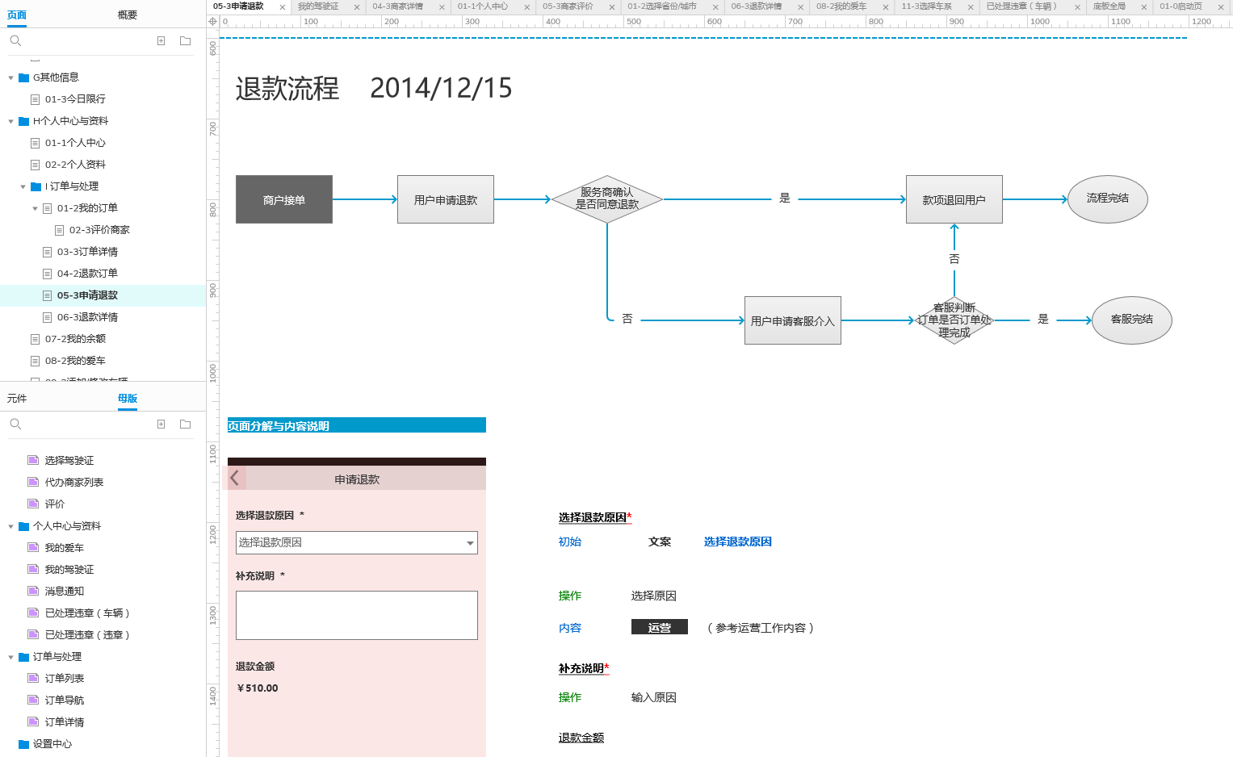Click the search icon in the masters panel
This screenshot has height=757, width=1233.
[15, 424]
